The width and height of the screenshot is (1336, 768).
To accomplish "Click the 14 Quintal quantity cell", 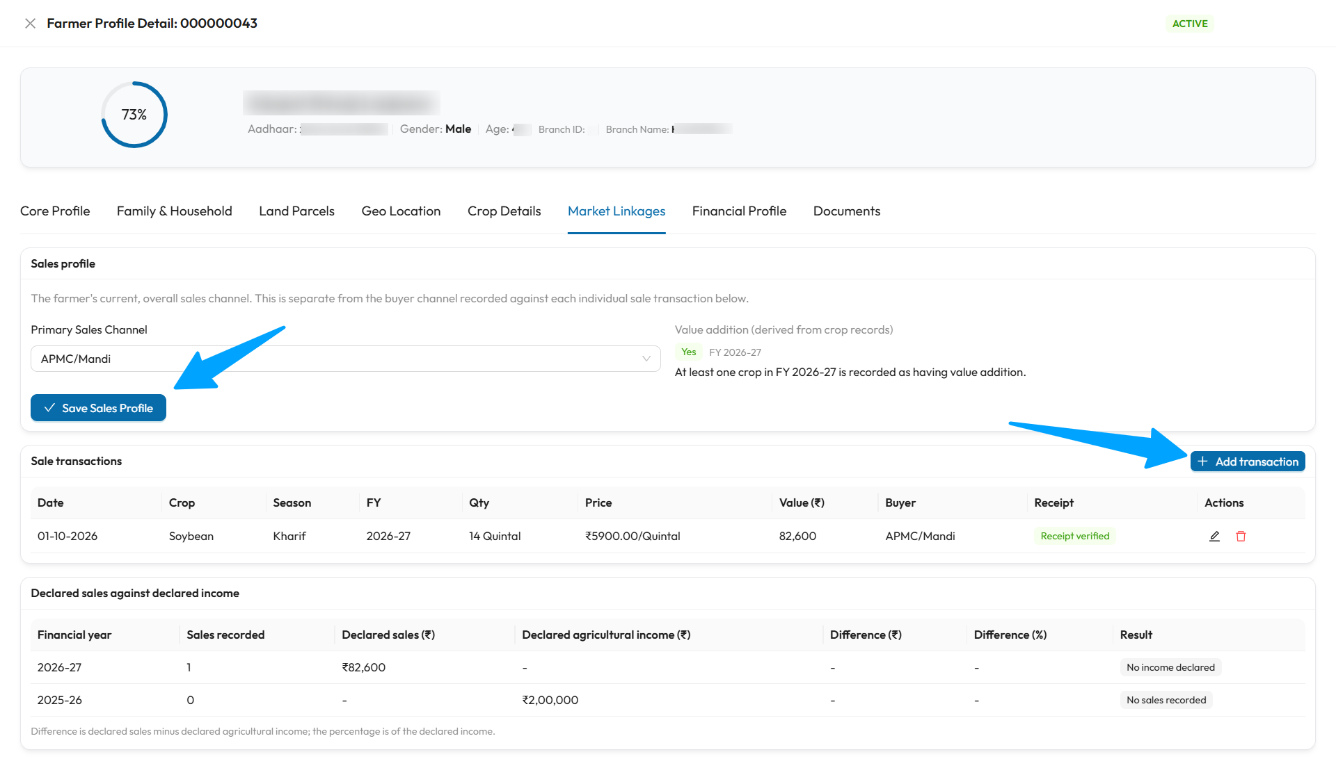I will pos(495,537).
